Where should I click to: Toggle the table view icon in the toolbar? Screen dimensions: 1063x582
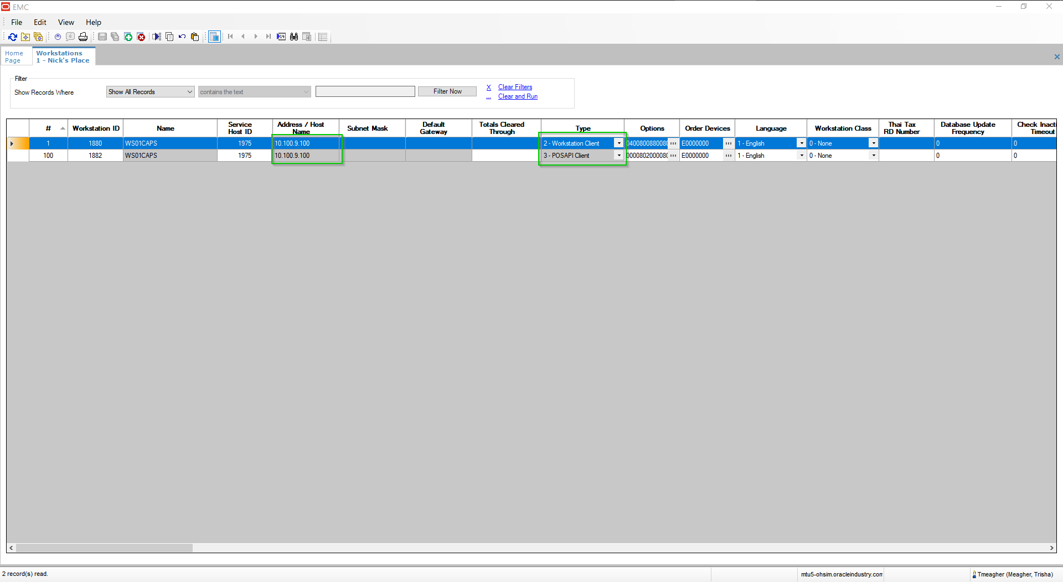(x=214, y=37)
